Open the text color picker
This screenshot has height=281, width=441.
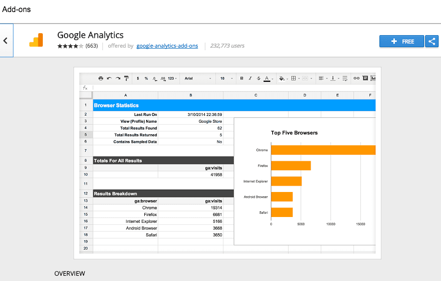[267, 78]
